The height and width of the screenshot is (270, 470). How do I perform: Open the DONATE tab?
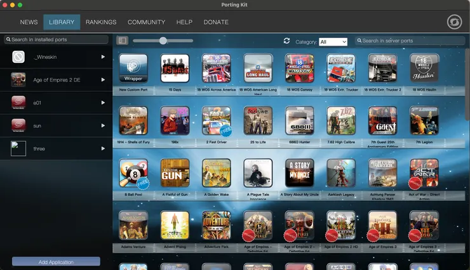click(216, 22)
